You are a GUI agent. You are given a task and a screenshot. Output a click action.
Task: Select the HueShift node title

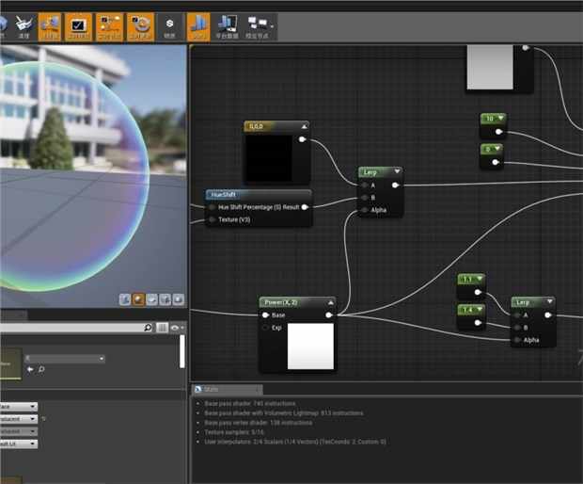tap(223, 194)
